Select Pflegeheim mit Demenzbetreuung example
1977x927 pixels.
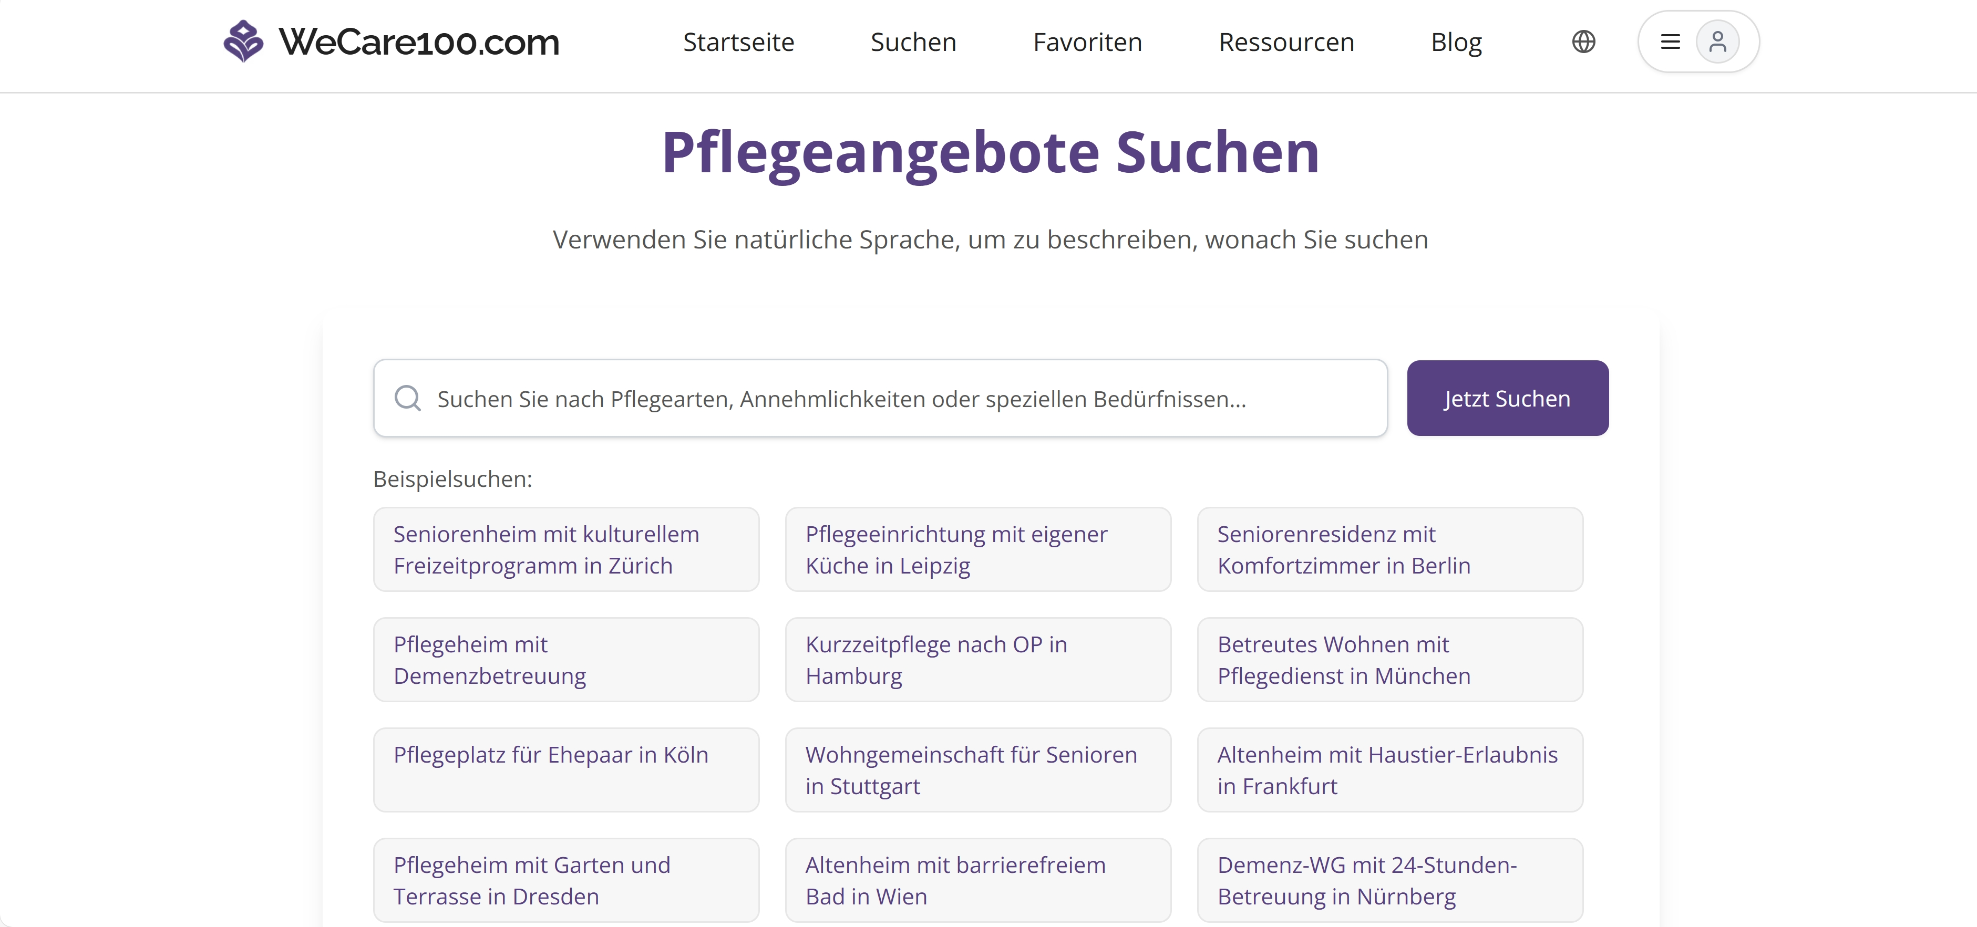pyautogui.click(x=567, y=660)
